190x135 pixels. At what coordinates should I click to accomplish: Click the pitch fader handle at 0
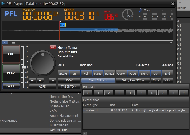pyautogui.click(x=24, y=67)
